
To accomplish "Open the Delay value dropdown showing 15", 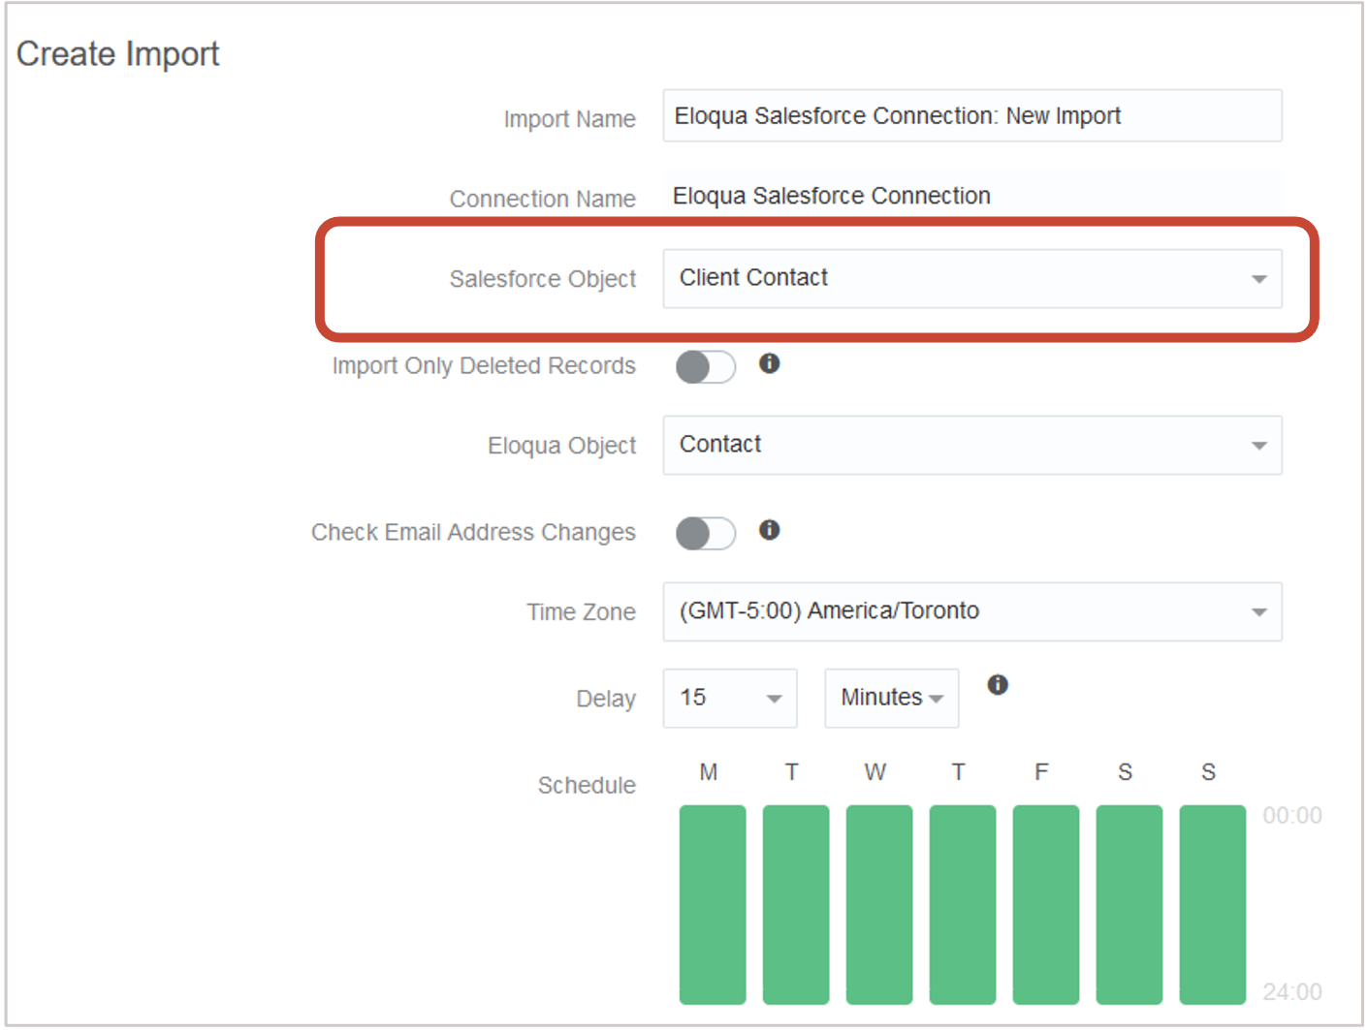I will tap(729, 698).
